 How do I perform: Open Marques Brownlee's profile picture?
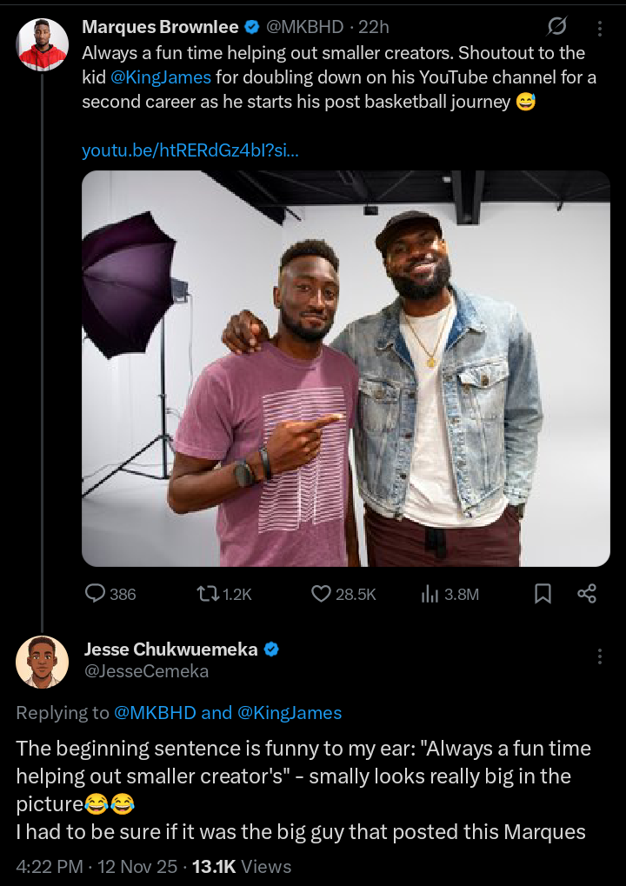pos(42,44)
